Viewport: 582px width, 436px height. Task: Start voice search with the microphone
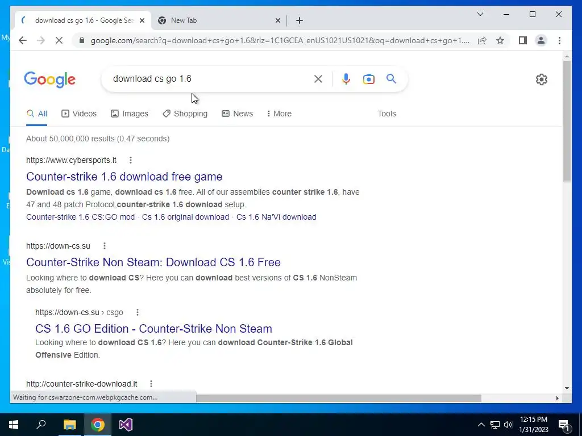pyautogui.click(x=346, y=78)
